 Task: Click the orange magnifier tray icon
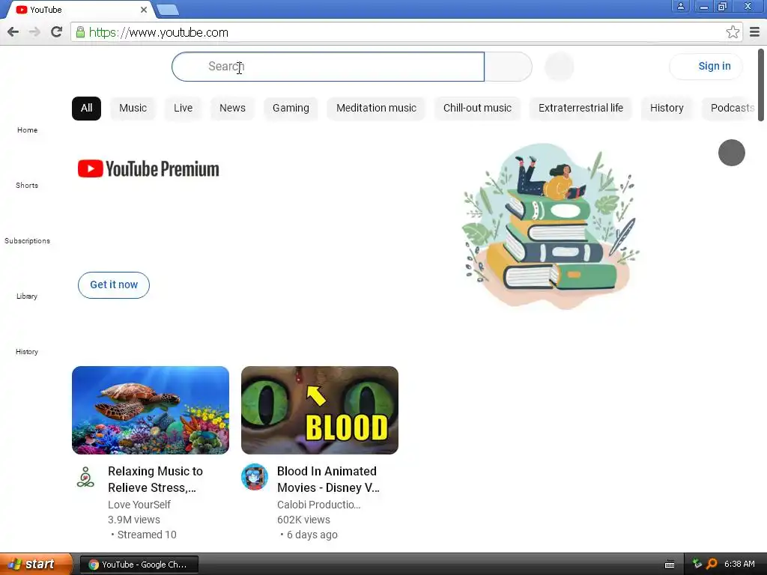(x=712, y=565)
